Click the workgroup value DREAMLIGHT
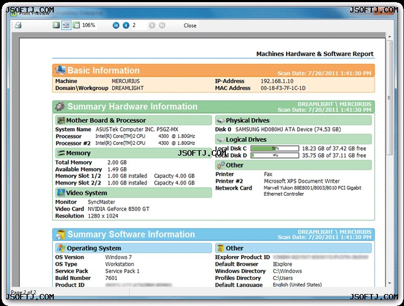 click(x=128, y=88)
